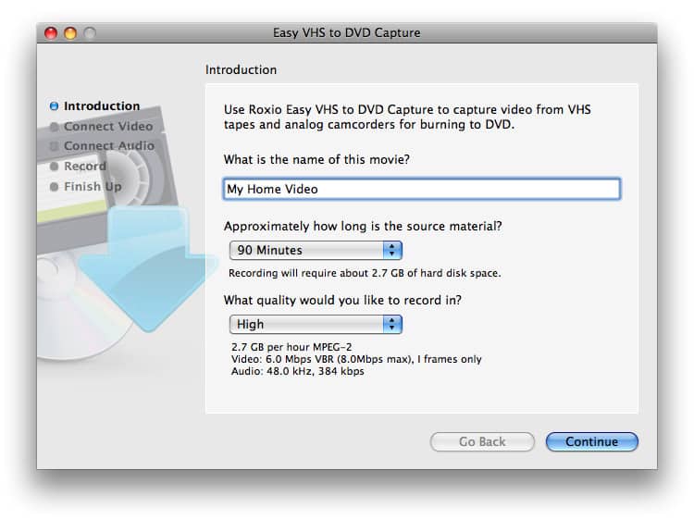
Task: Click the Continue button
Action: 592,441
